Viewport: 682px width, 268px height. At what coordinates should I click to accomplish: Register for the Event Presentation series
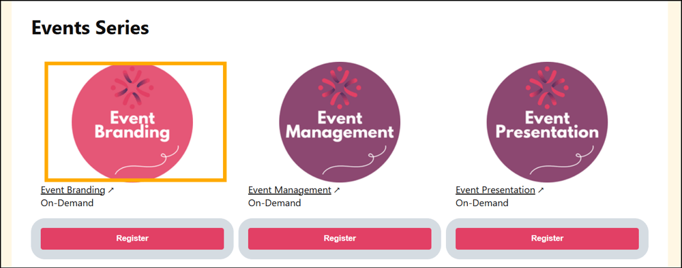point(547,239)
